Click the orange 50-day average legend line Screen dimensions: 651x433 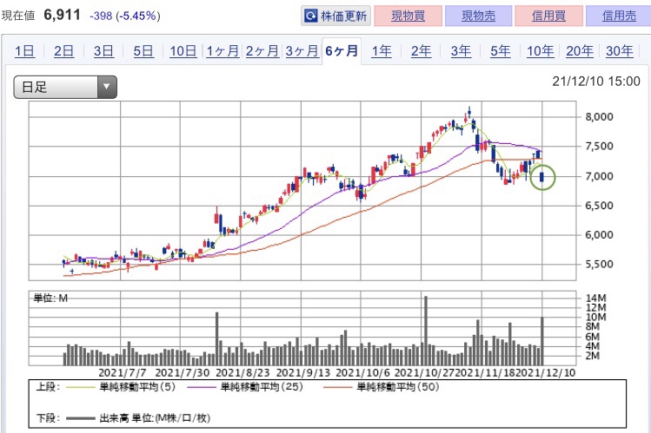coord(337,388)
